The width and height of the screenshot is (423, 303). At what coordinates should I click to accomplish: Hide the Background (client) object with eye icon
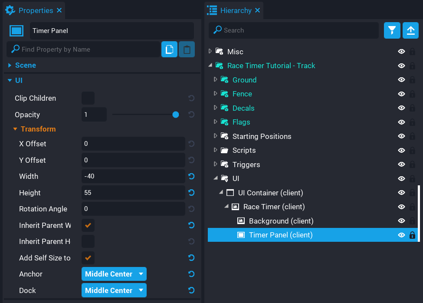tap(402, 221)
